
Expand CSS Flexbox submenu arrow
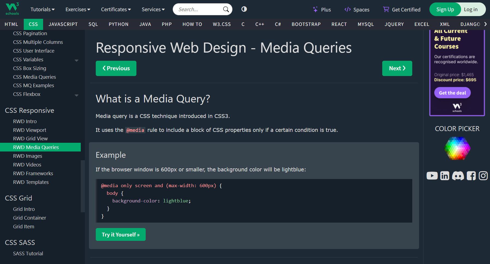[x=76, y=95]
